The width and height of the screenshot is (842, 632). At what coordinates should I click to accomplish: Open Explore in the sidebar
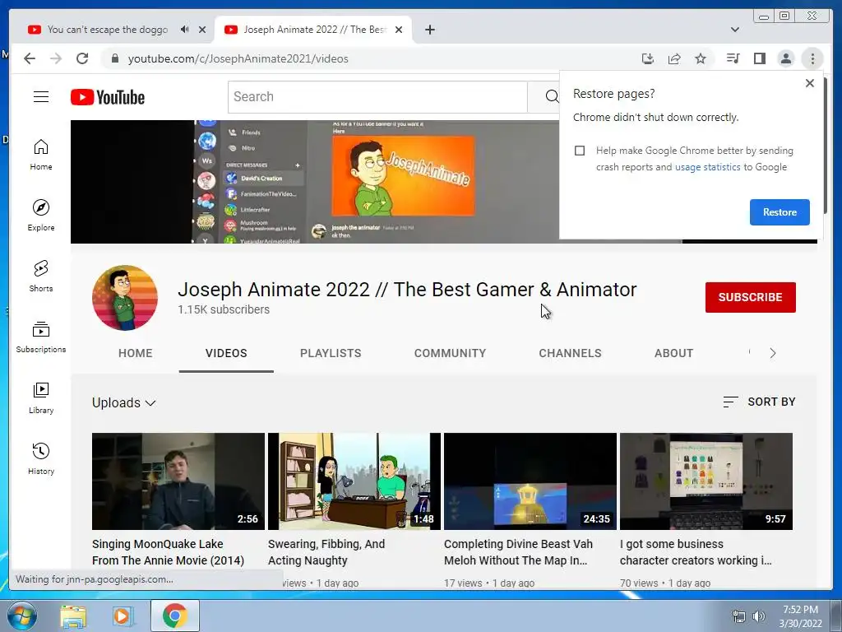(x=41, y=215)
